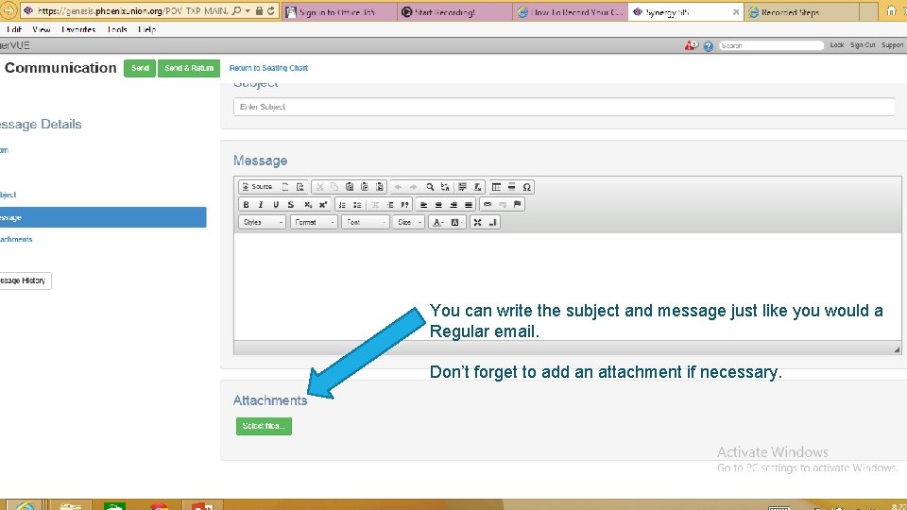Viewport: 907px width, 510px height.
Task: Click the Paste as plain text icon
Action: 365,187
